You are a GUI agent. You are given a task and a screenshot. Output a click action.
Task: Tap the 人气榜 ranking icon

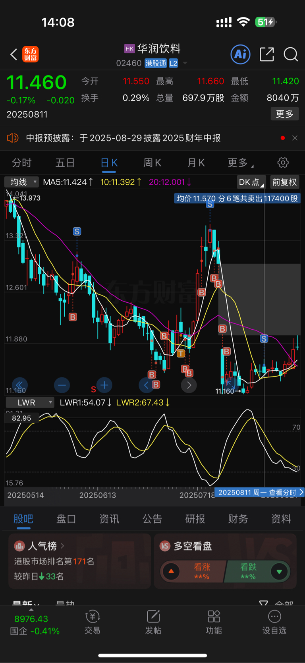[x=19, y=546]
